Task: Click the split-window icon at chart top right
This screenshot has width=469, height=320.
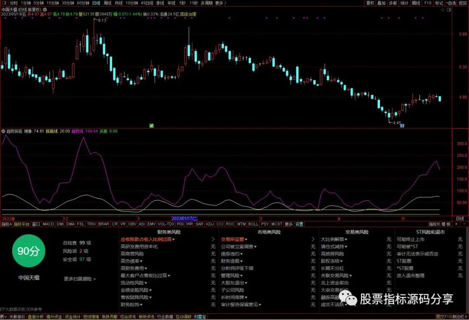Action: pos(449,10)
